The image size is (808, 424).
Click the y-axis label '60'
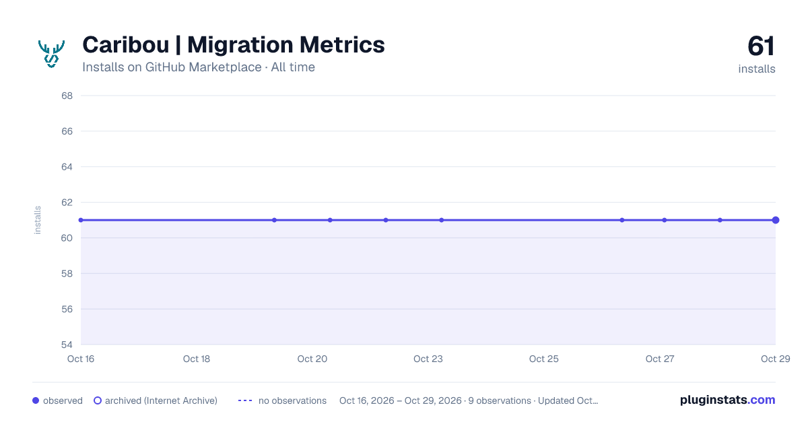[67, 238]
